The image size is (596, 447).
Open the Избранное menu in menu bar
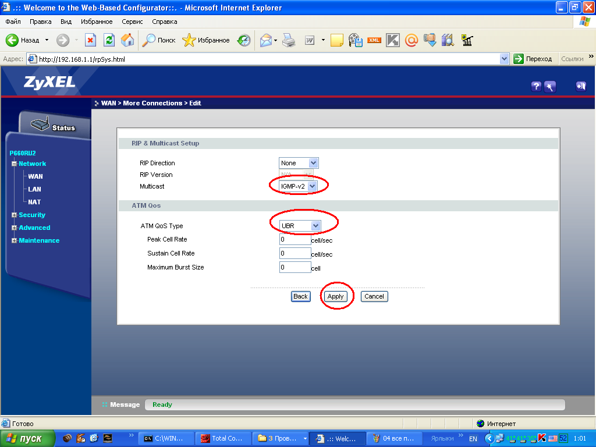pos(97,22)
